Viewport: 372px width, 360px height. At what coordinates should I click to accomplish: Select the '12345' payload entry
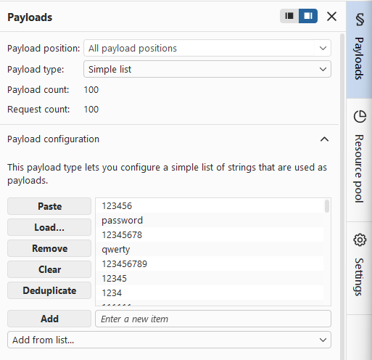pyautogui.click(x=210, y=278)
